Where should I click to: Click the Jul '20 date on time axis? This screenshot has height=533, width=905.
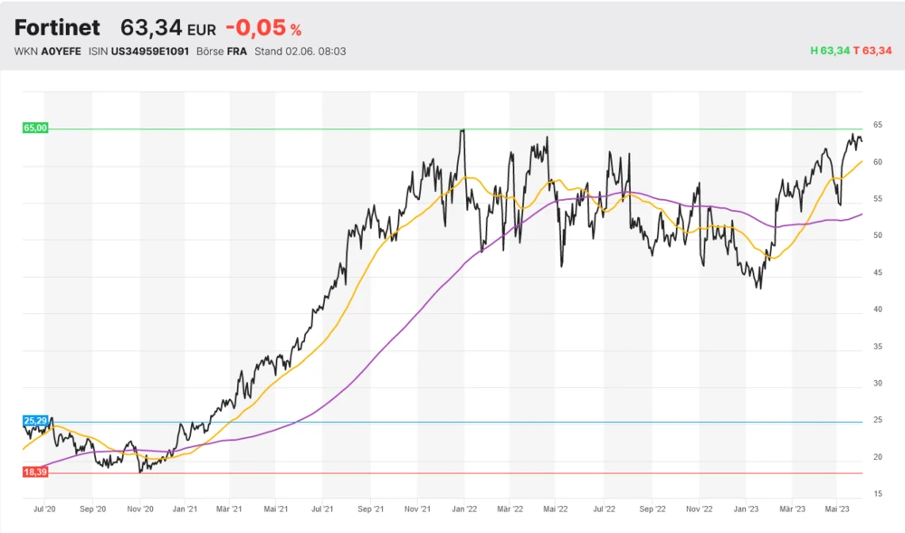(44, 510)
